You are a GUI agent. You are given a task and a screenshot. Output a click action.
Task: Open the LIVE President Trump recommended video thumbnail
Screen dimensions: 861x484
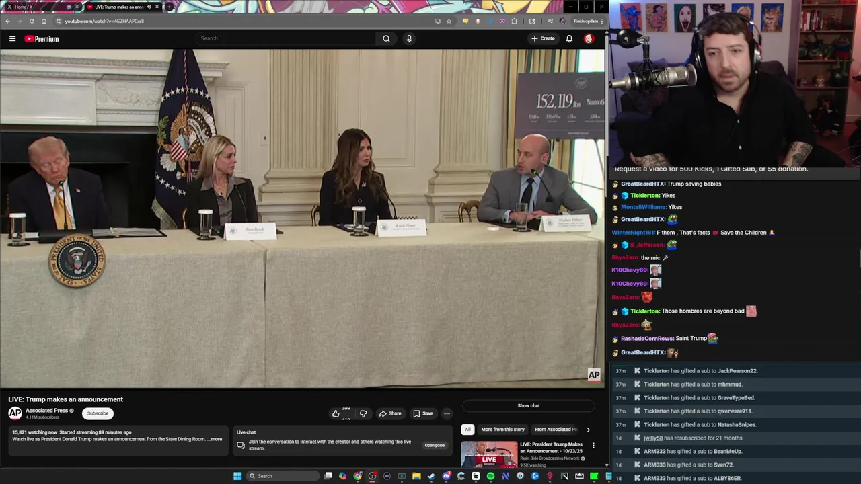[489, 454]
